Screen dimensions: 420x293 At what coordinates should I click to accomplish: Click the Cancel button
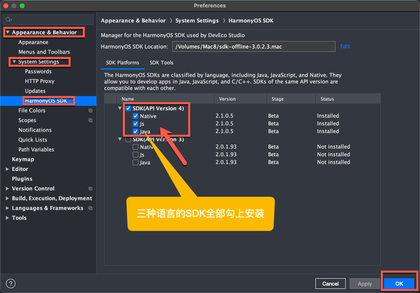click(x=330, y=284)
